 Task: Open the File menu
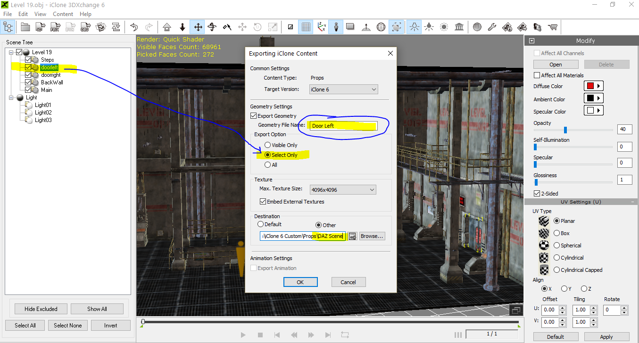[x=8, y=14]
